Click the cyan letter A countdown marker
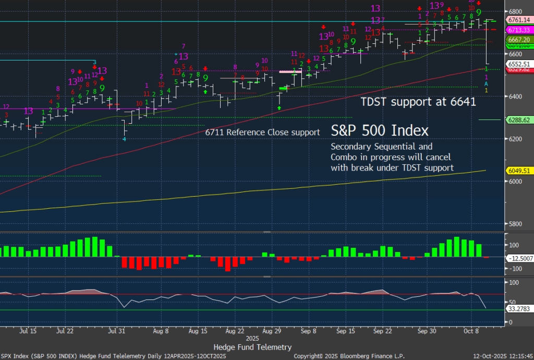 point(486,84)
